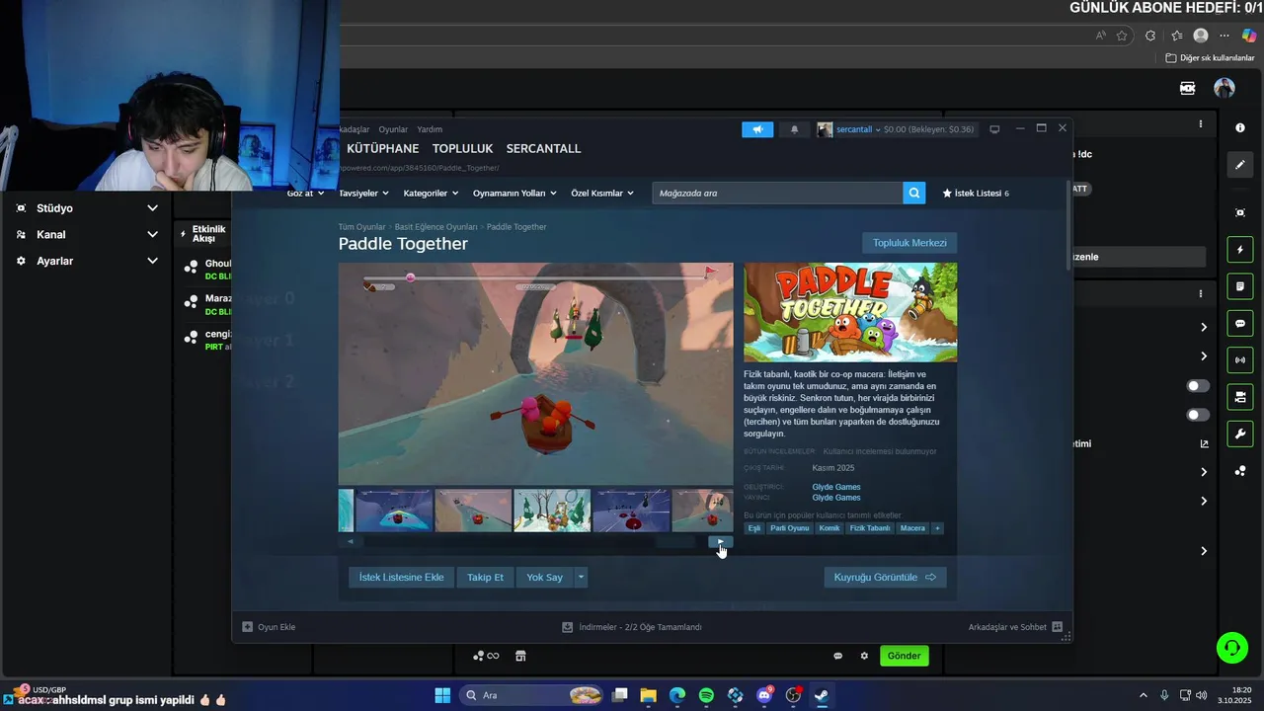The image size is (1264, 711).
Task: Click the İstek Listesine Ekle button
Action: pos(401,577)
